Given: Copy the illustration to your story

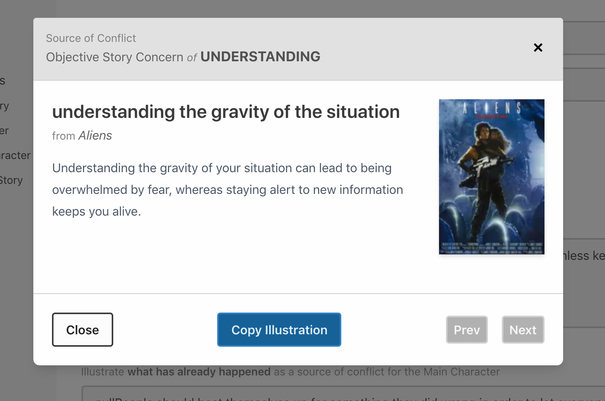Looking at the screenshot, I should [x=279, y=330].
